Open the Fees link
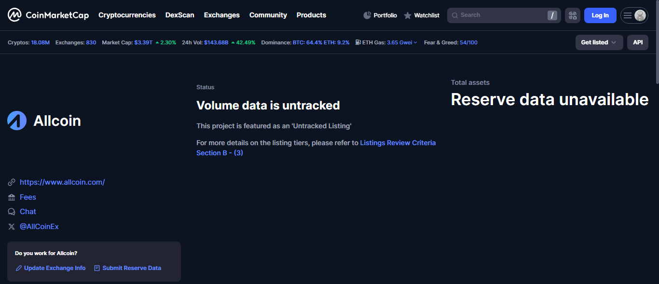This screenshot has height=284, width=659. 28,197
